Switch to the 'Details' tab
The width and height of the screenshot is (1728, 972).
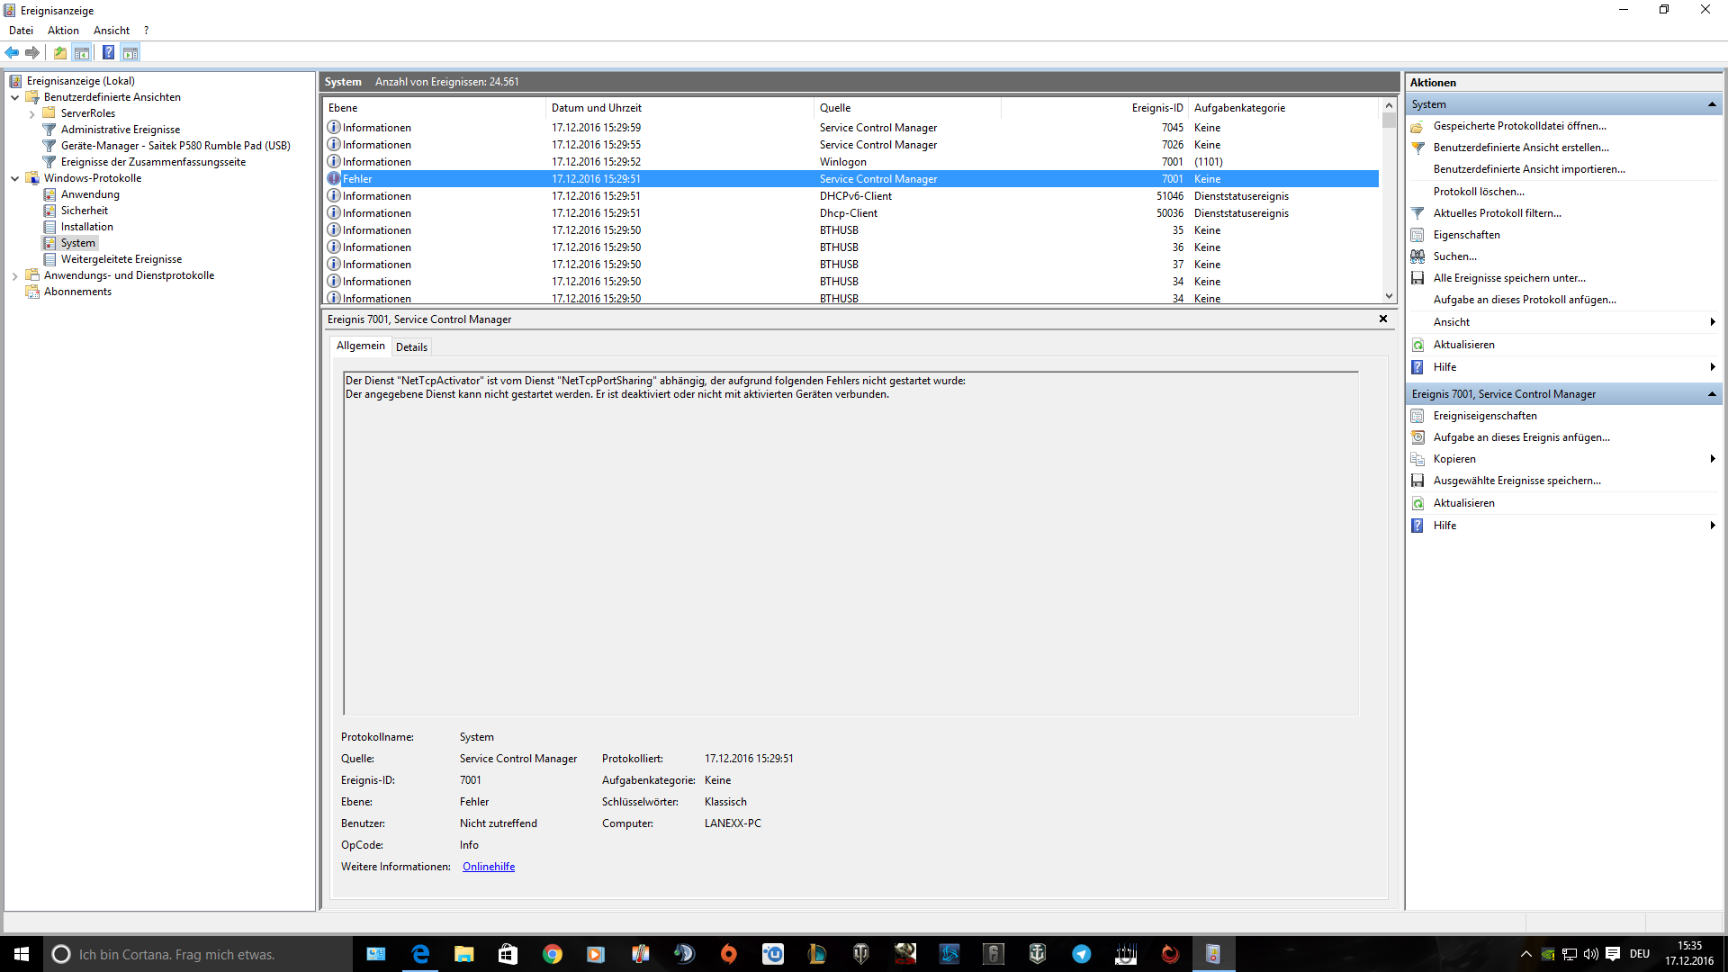point(411,347)
